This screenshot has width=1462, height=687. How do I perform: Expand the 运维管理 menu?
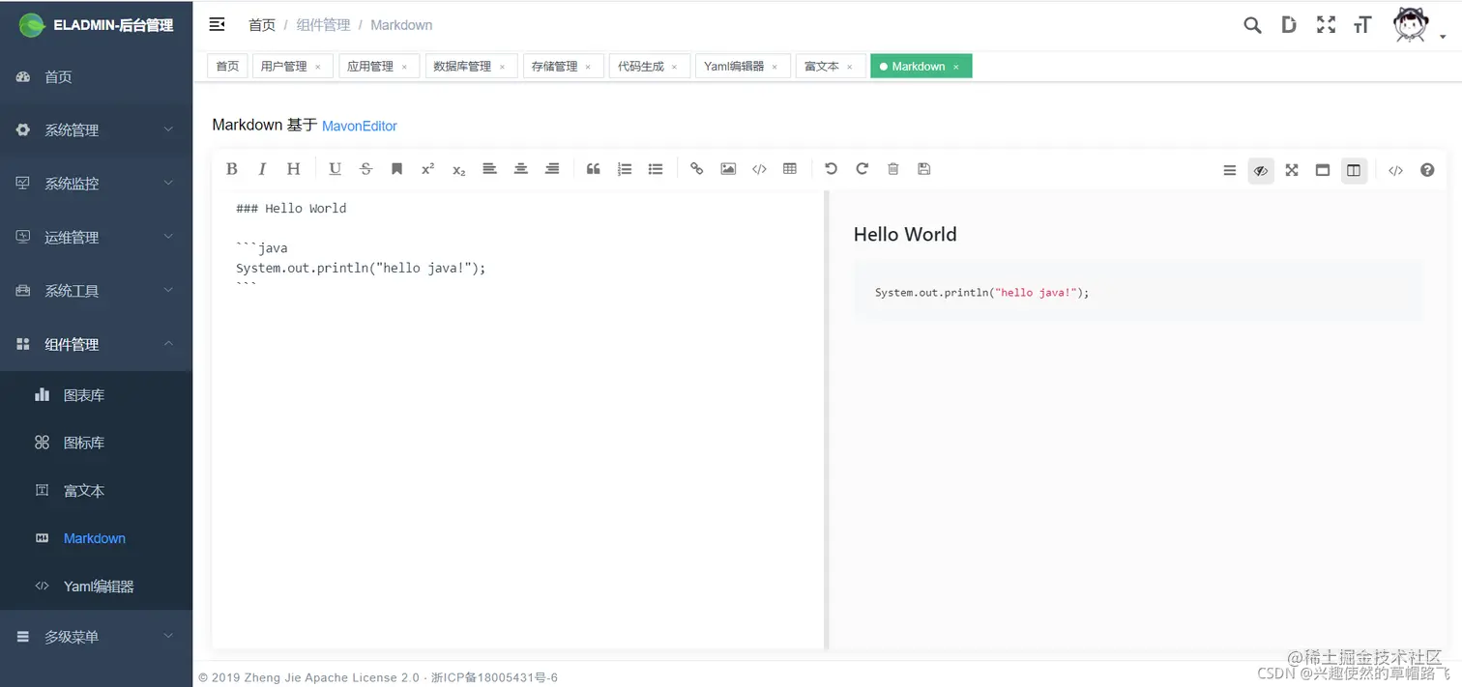point(96,237)
